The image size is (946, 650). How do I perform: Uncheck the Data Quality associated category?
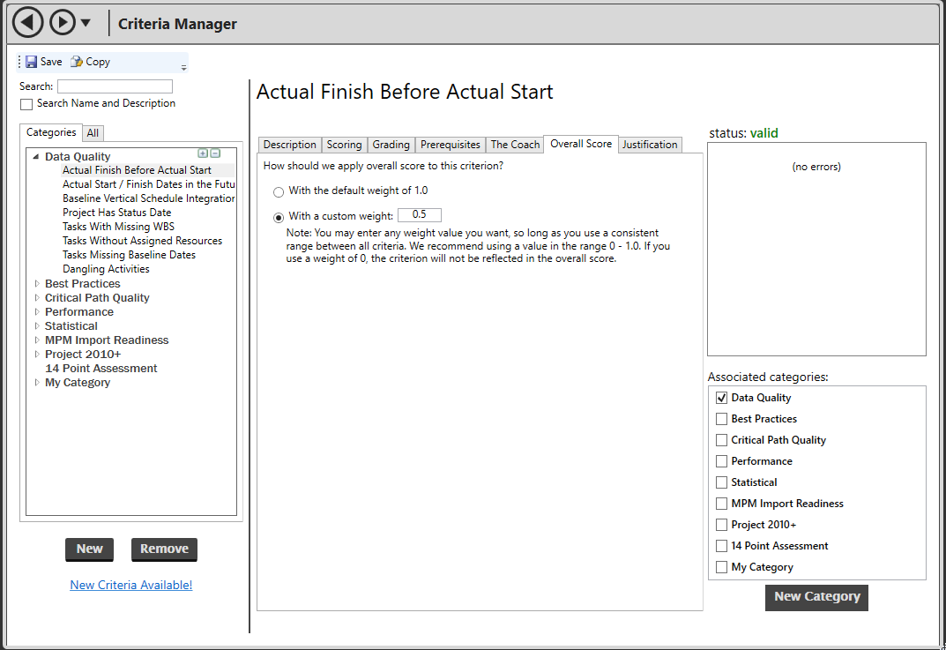point(722,398)
